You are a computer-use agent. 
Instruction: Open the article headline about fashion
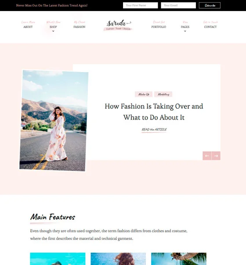pyautogui.click(x=154, y=112)
